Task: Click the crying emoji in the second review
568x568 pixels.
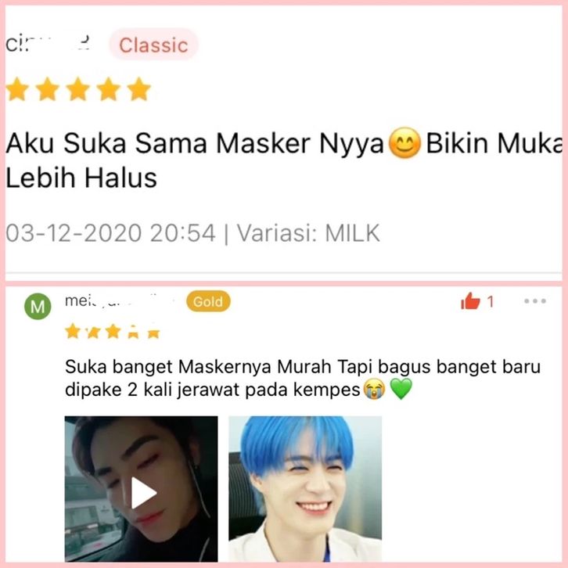Action: pos(374,390)
